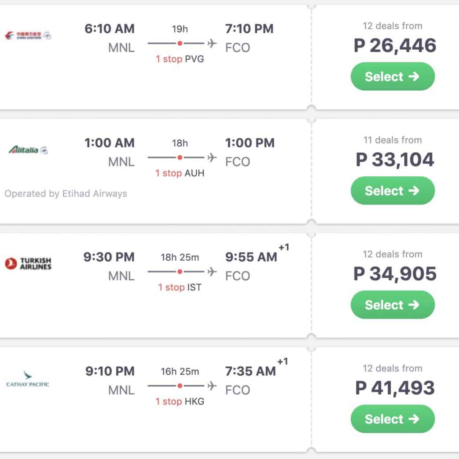This screenshot has width=459, height=459.
Task: Click the airplane icon on Turkish Airlines route
Action: pos(212,271)
